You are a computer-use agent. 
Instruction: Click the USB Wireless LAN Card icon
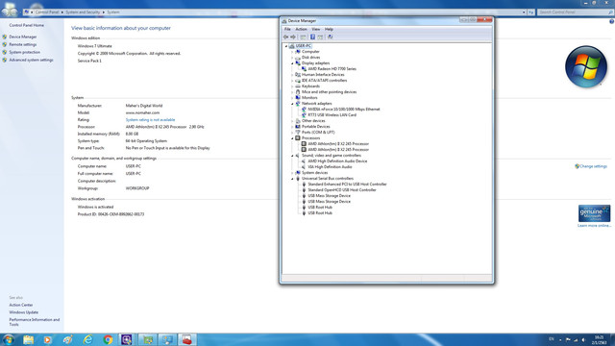pos(304,115)
